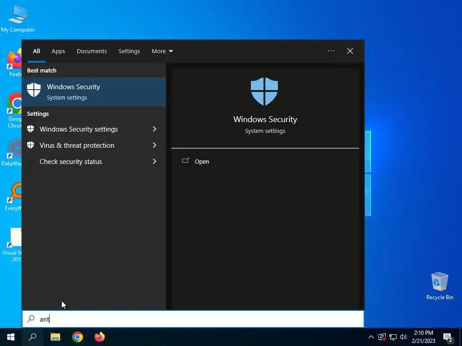Select the Recycle Bin desktop icon
The width and height of the screenshot is (462, 346).
coord(439,286)
